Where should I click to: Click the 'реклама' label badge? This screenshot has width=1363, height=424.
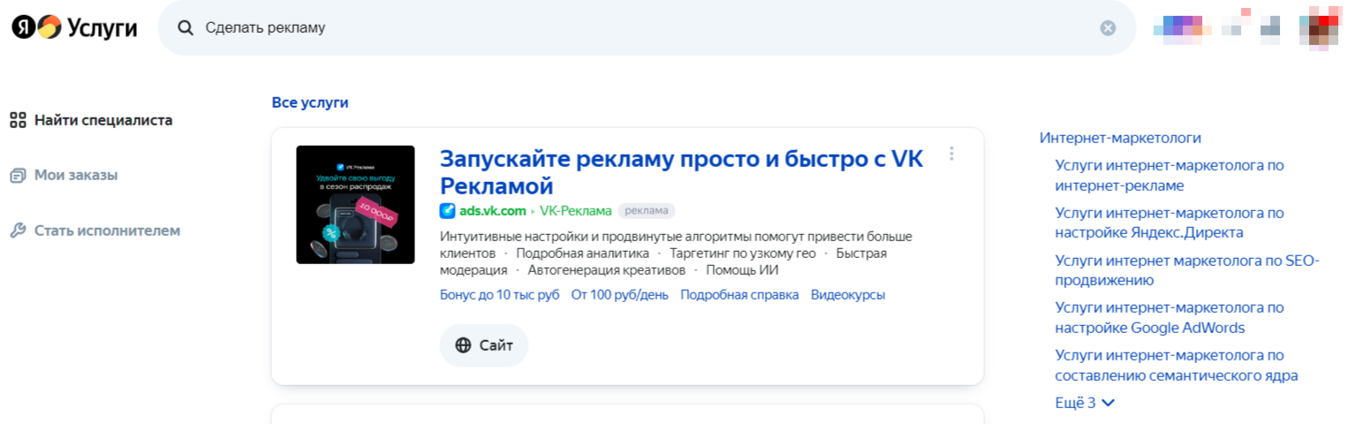tap(647, 210)
